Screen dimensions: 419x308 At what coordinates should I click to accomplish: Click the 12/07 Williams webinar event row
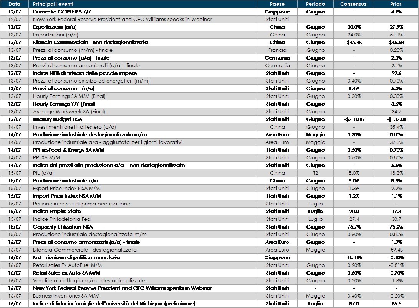(x=122, y=20)
